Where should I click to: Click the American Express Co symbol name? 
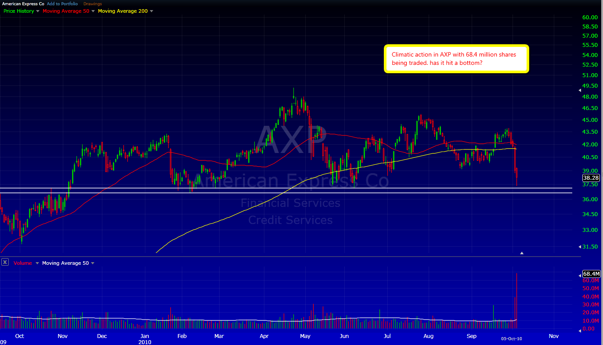pos(23,4)
